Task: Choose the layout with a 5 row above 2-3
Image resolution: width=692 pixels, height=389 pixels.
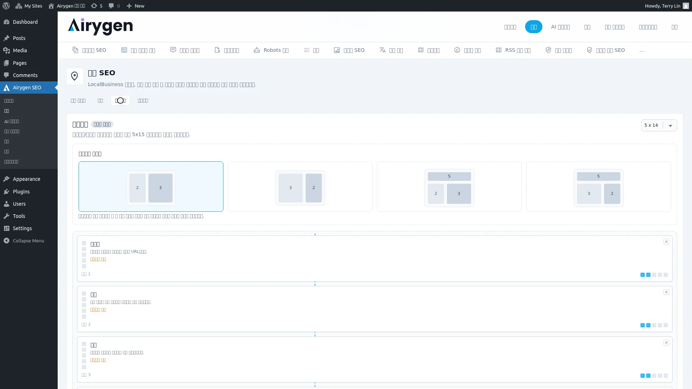Action: [x=449, y=187]
